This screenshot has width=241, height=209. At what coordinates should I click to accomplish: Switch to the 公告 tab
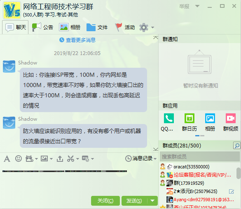click(x=42, y=27)
